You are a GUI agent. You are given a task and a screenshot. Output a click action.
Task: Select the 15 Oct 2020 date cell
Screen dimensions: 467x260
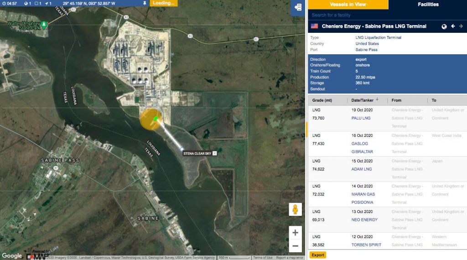coord(362,161)
